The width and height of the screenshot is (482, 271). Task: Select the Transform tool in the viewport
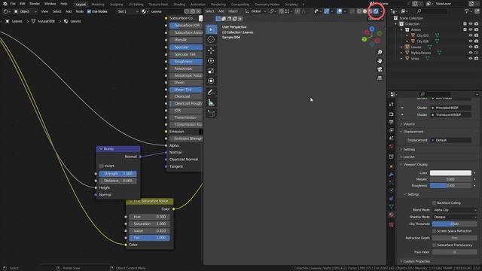(x=211, y=81)
